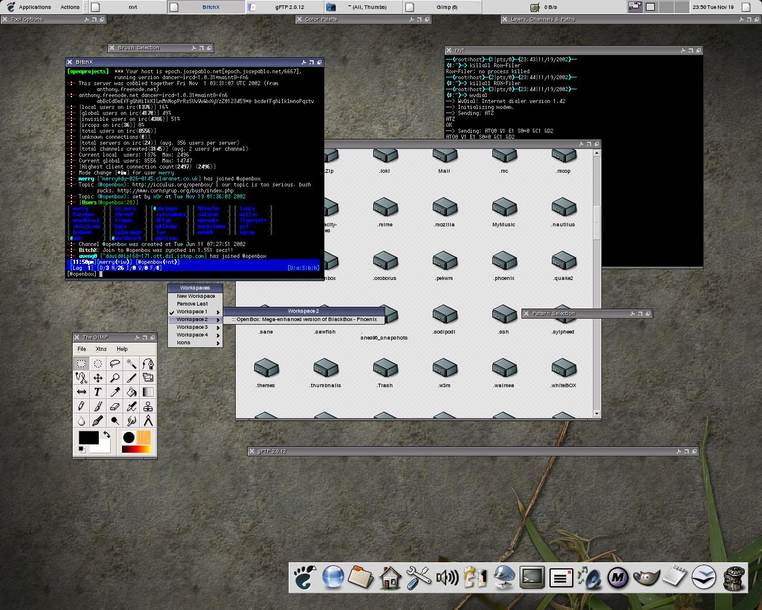The image size is (762, 610).
Task: Open the Applications panel menu
Action: [x=29, y=7]
